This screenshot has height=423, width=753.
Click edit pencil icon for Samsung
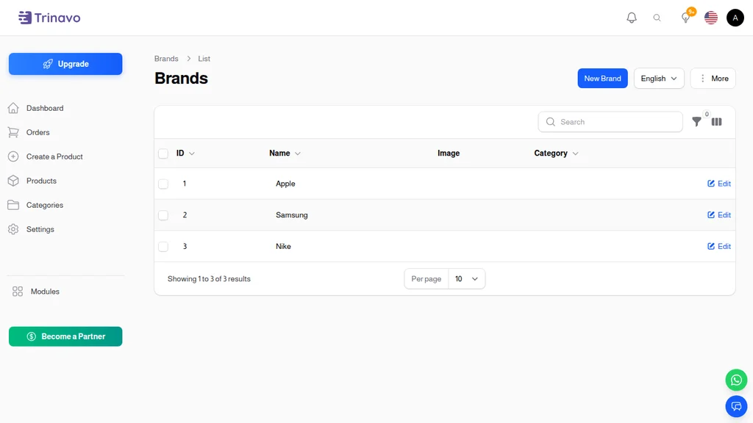pyautogui.click(x=711, y=215)
